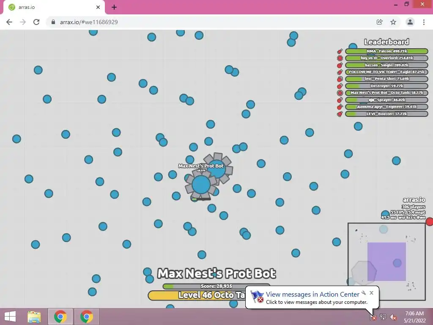Close the arras.io tab
433x325 pixels.
pyautogui.click(x=98, y=7)
